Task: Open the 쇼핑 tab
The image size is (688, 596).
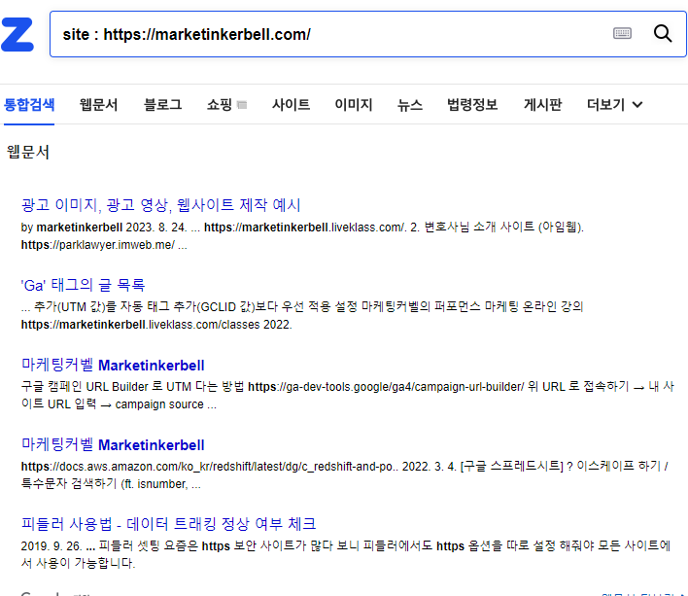Action: click(x=220, y=105)
